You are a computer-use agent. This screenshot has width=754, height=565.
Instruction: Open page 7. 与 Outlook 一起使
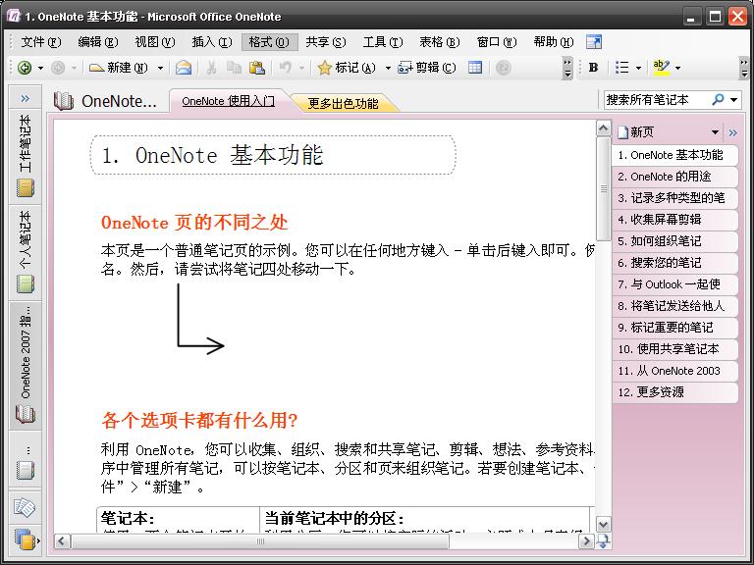tap(674, 284)
